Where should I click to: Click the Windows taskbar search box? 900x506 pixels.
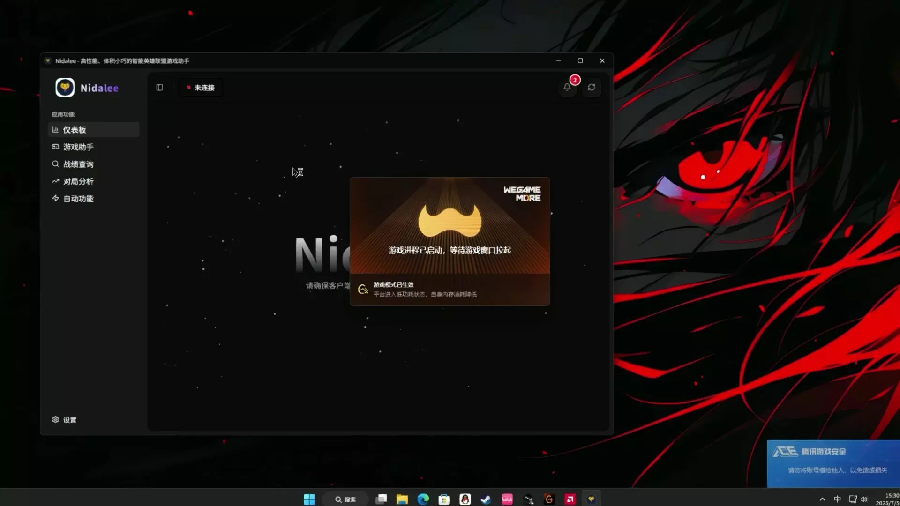tap(345, 499)
